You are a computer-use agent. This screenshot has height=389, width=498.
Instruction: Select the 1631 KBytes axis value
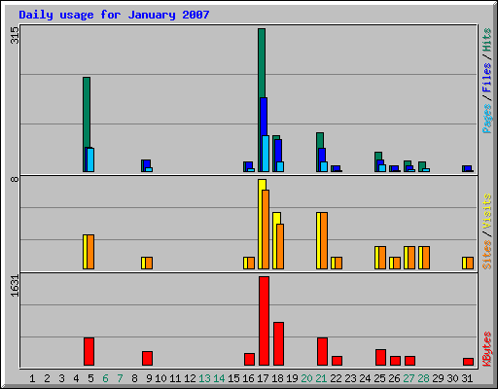[x=15, y=286]
